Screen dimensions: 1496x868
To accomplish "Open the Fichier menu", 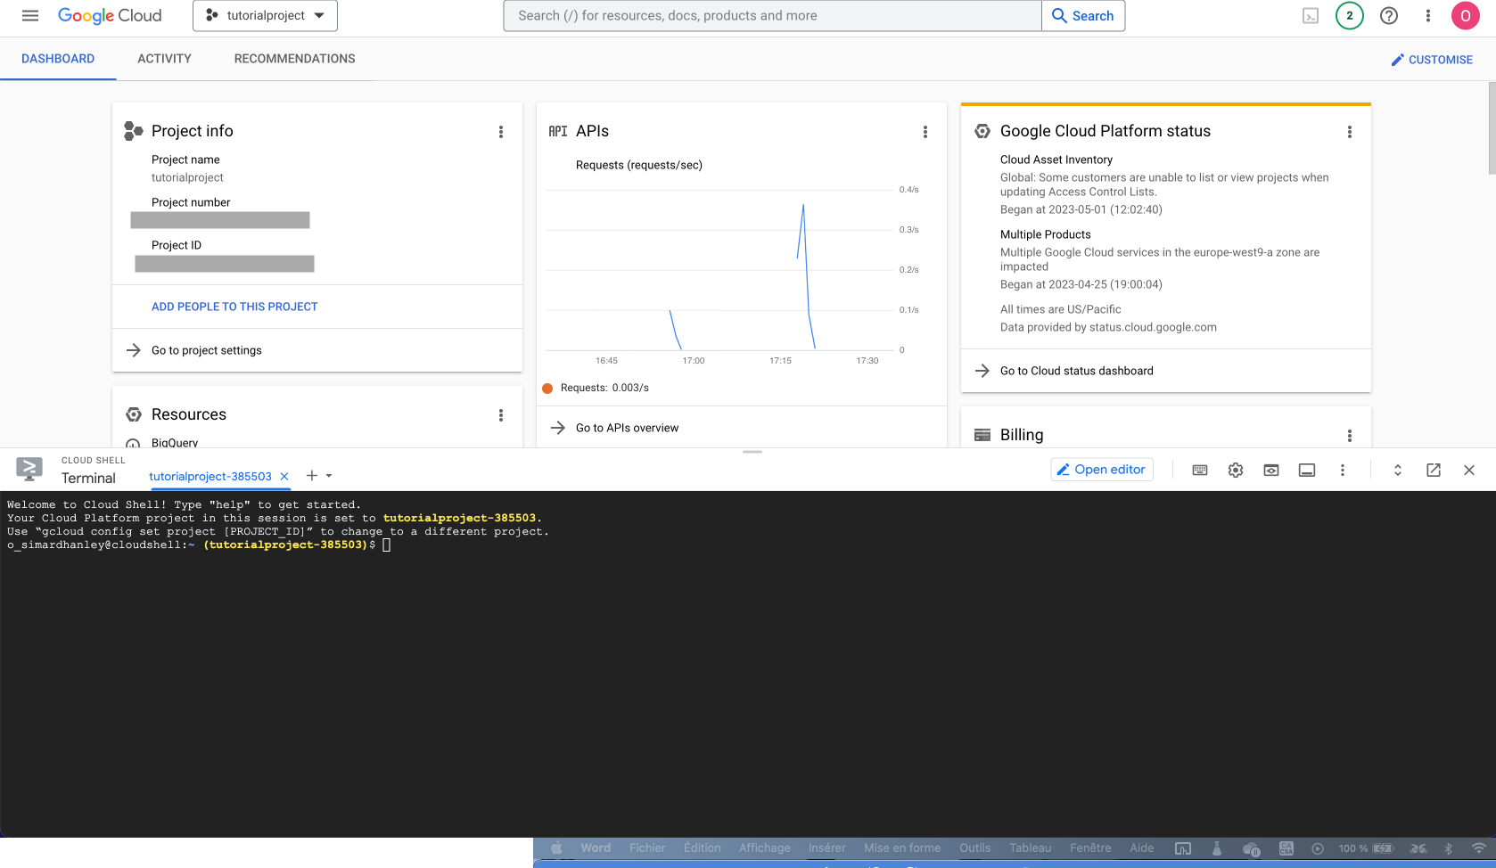I will [647, 848].
